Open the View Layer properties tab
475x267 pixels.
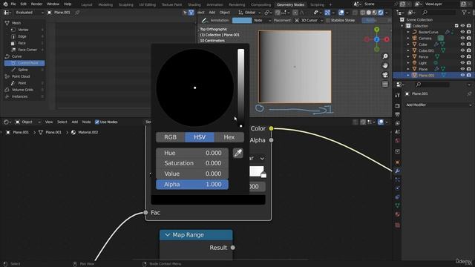397,123
